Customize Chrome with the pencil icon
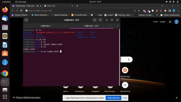The width and height of the screenshot is (181, 102). point(176,98)
